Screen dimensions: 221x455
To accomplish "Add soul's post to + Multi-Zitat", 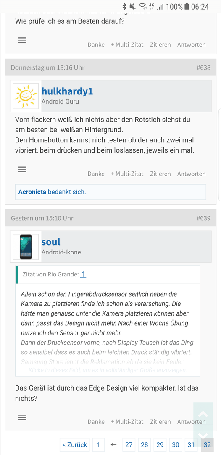I will click(x=127, y=422).
